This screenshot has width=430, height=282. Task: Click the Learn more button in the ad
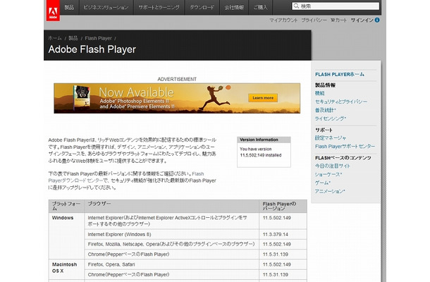click(263, 98)
